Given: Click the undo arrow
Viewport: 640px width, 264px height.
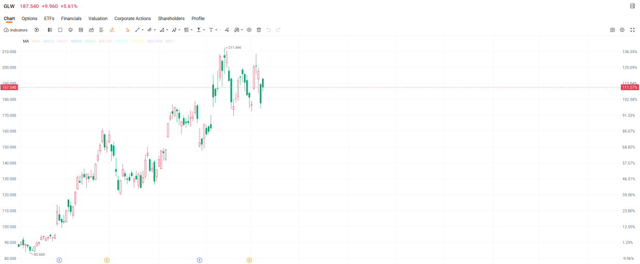Looking at the screenshot, I should click(x=268, y=30).
